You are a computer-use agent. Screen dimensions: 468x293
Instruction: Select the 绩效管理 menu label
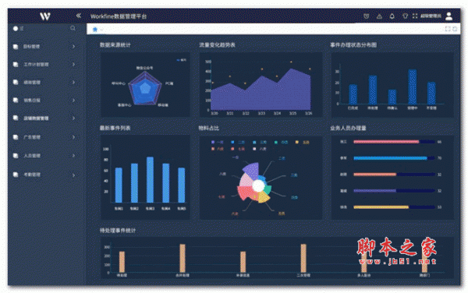[x=32, y=83]
